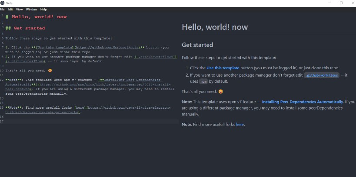Click the Nota app icon in title bar
Viewport: 356px width, 177px height.
click(3, 3)
